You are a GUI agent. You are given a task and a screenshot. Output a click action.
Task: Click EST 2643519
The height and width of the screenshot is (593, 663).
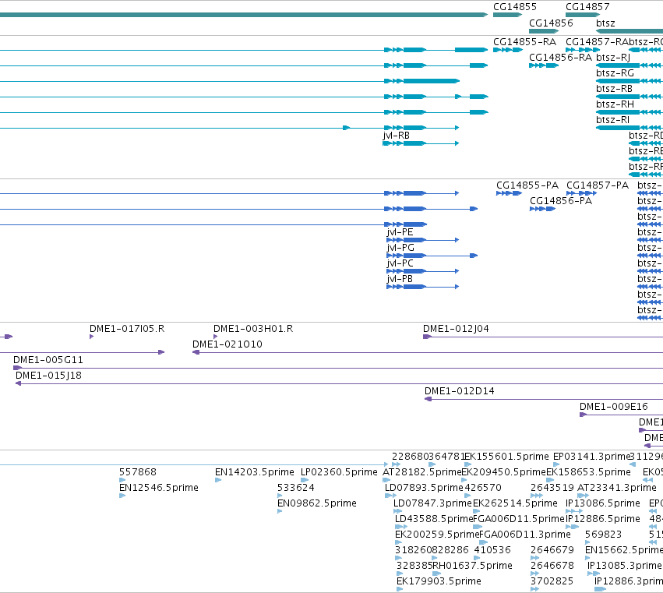pyautogui.click(x=552, y=488)
